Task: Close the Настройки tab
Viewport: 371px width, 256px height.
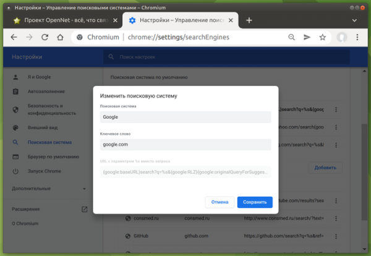Action: pos(231,20)
